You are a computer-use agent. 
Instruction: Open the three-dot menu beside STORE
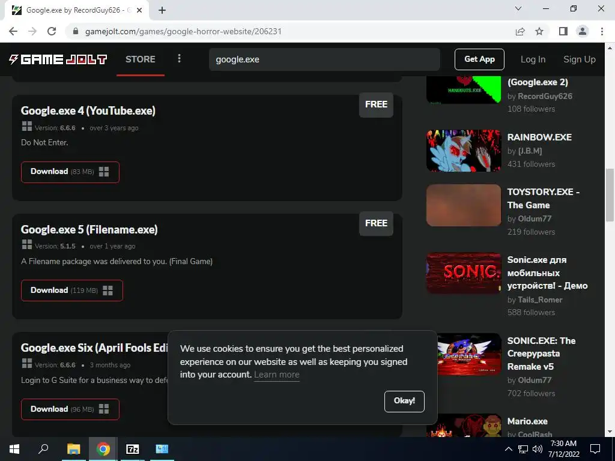tap(179, 58)
